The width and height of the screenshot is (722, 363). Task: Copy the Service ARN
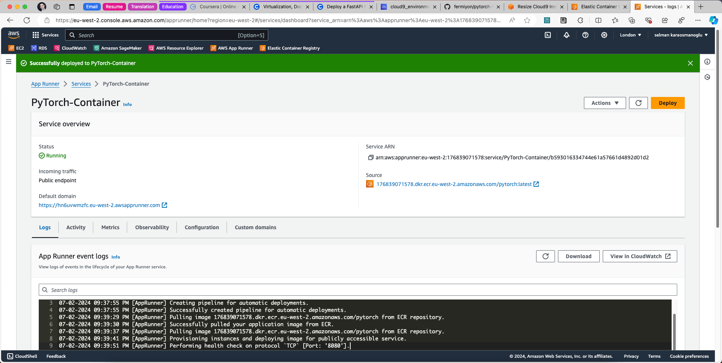(x=371, y=157)
